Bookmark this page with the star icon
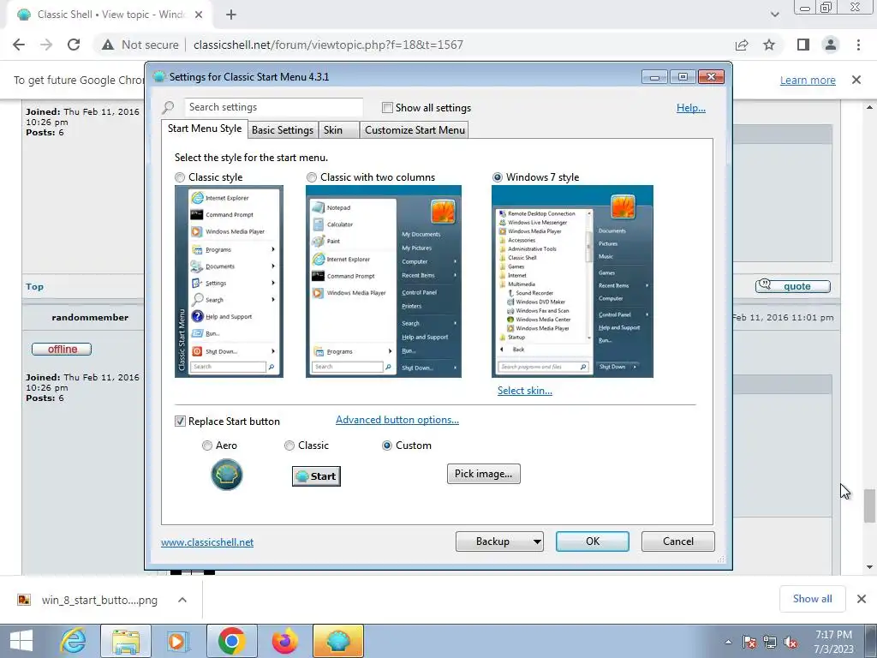 tap(769, 45)
